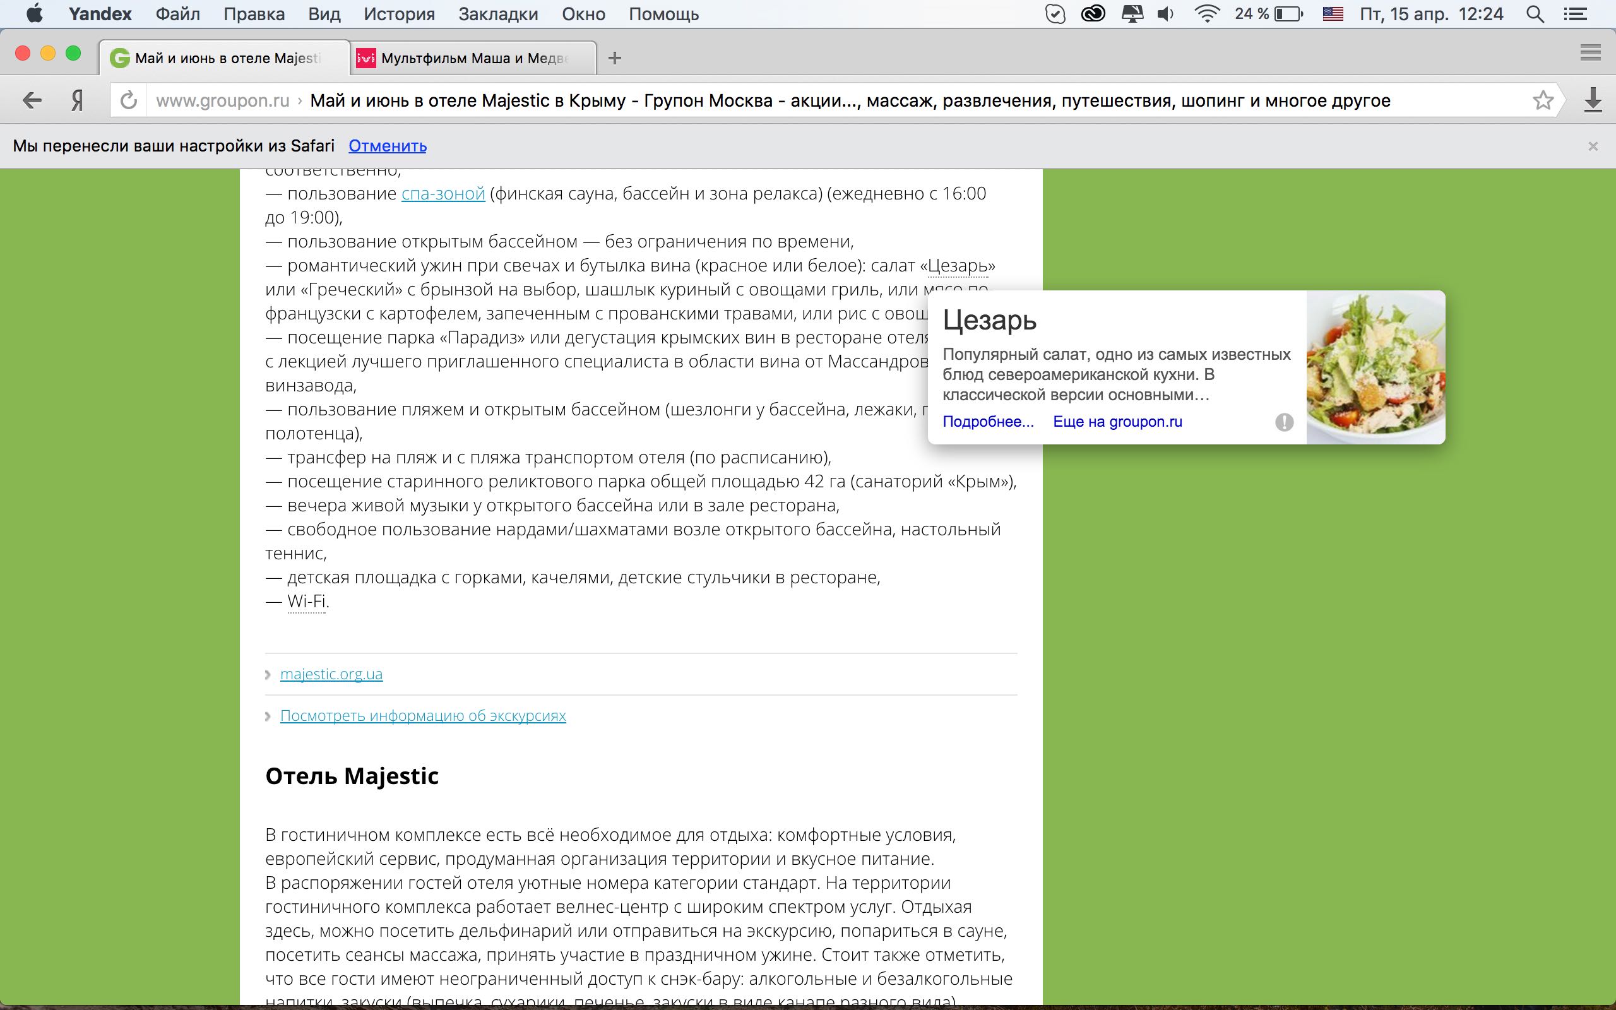Click the battery status icon
This screenshot has width=1616, height=1010.
click(1289, 14)
